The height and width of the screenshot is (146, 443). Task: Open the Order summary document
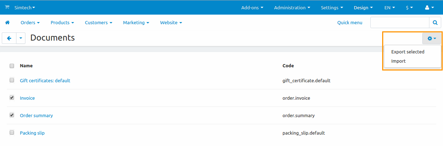pyautogui.click(x=36, y=115)
